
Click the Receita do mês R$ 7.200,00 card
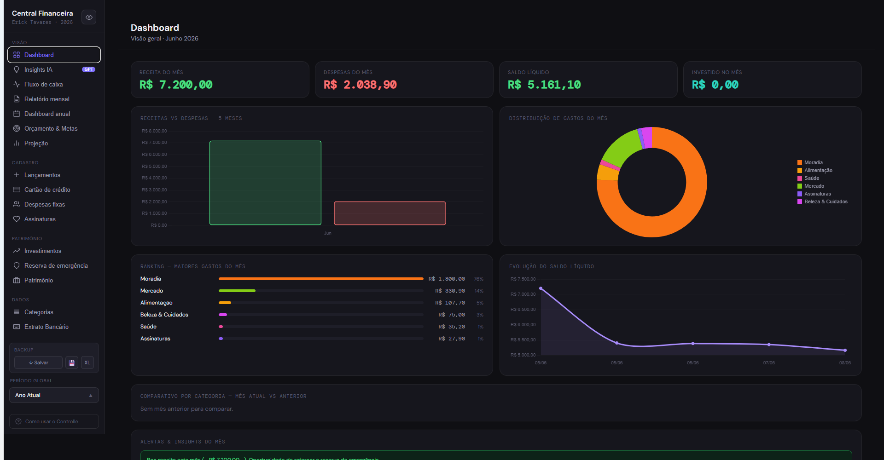pyautogui.click(x=220, y=80)
